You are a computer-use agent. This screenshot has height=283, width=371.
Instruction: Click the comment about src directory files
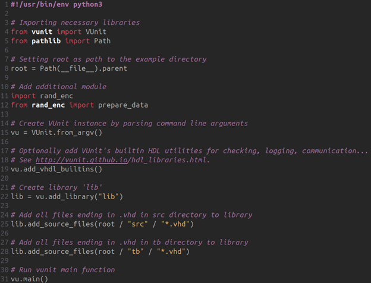pyautogui.click(x=131, y=215)
